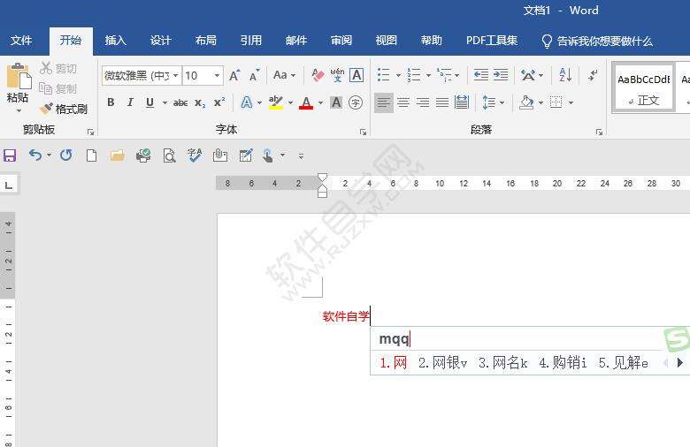Apply superscript formatting
Image resolution: width=690 pixels, height=447 pixels.
pyautogui.click(x=219, y=102)
